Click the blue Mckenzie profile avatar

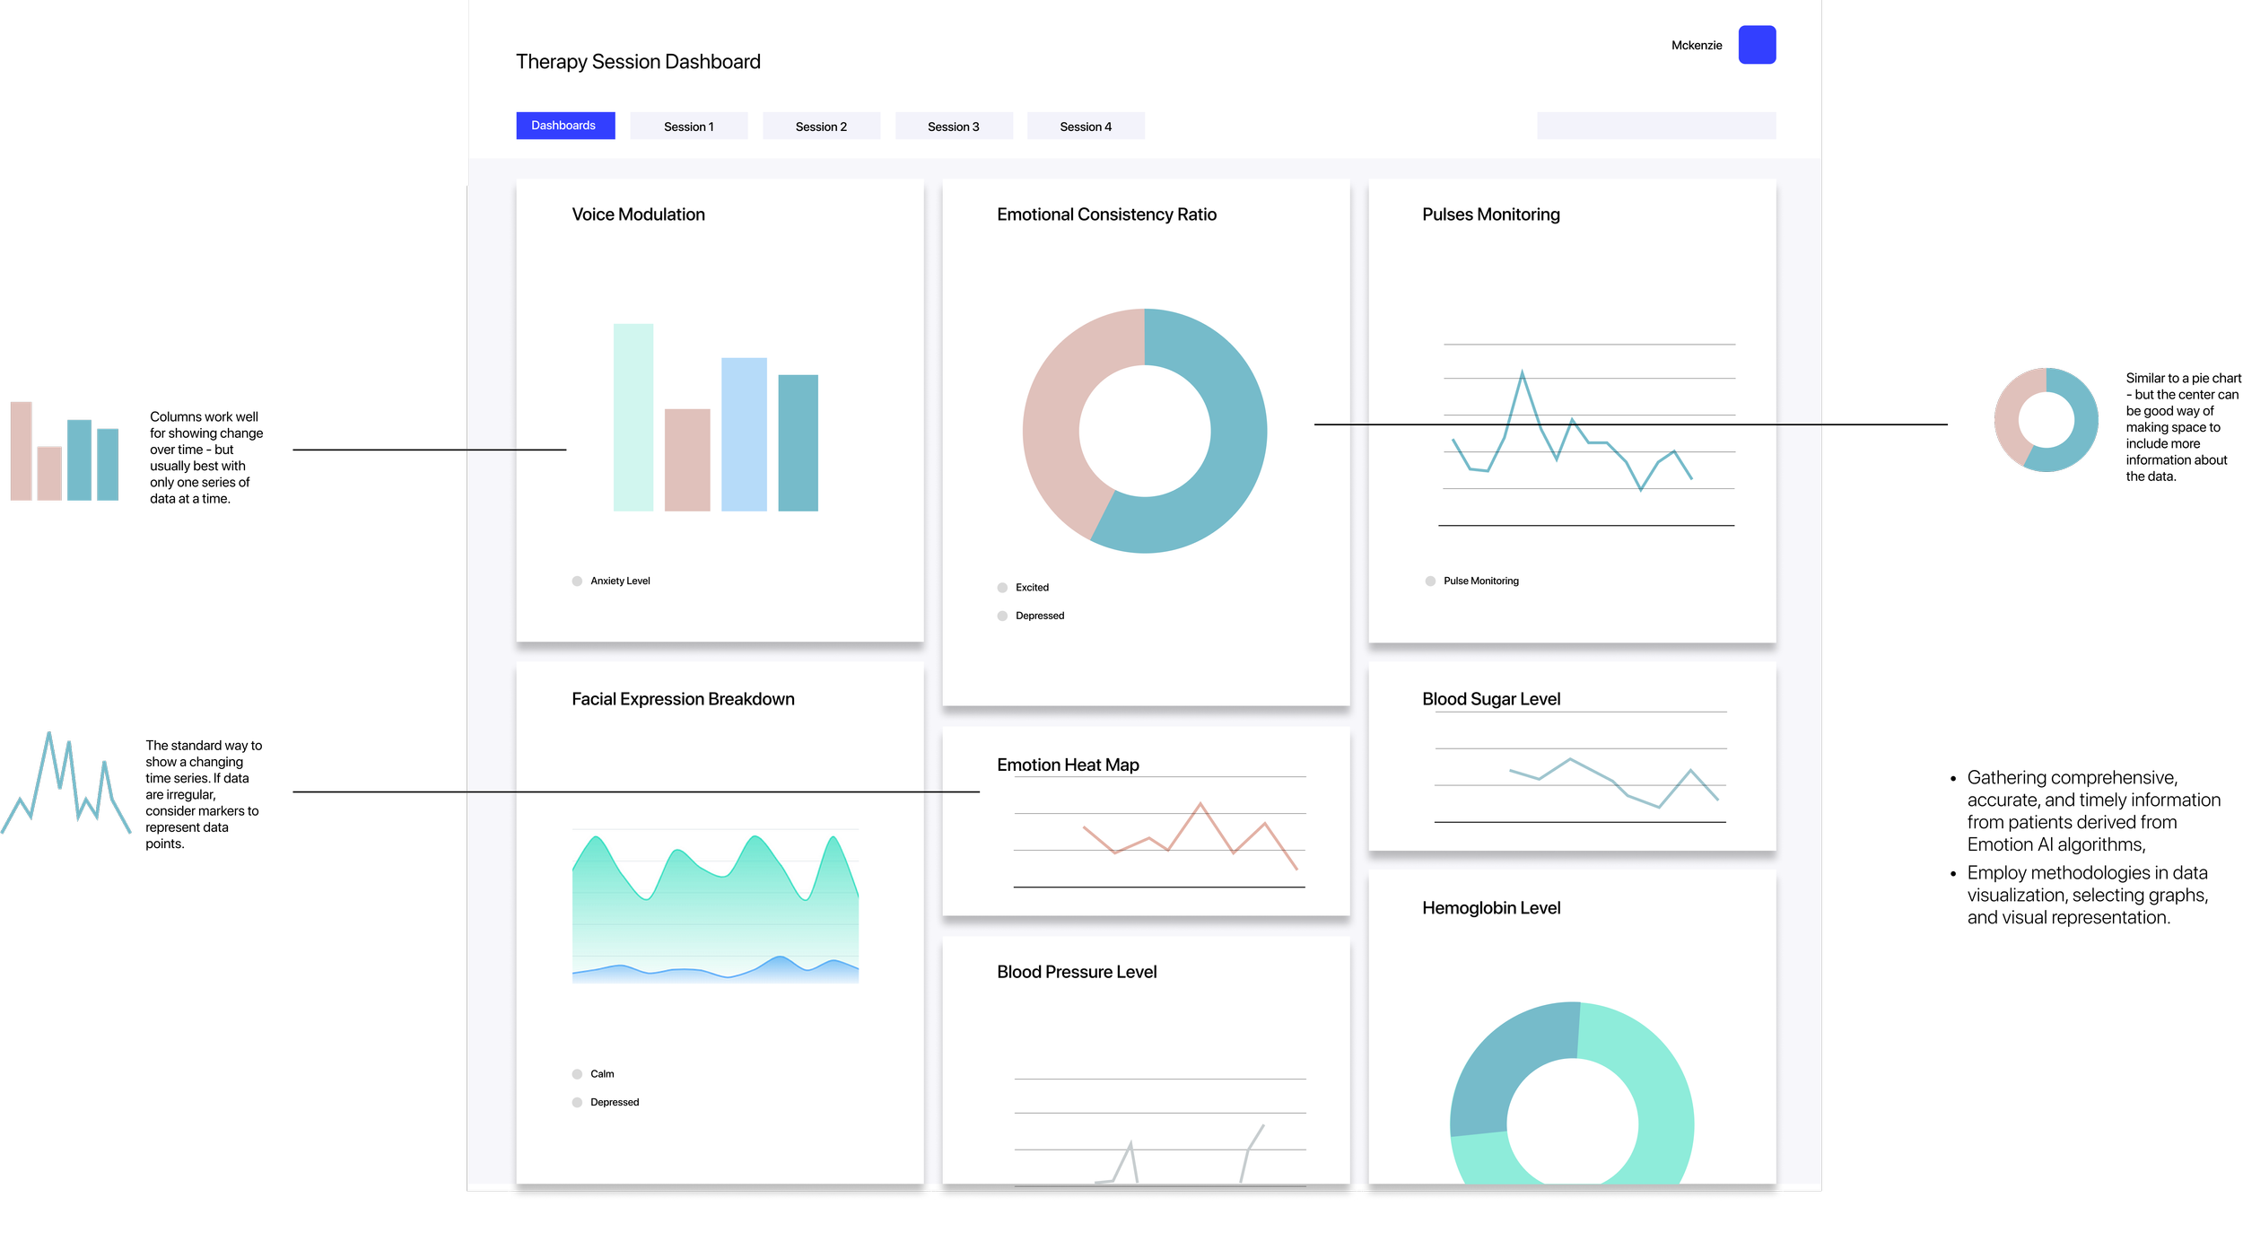(x=1756, y=45)
